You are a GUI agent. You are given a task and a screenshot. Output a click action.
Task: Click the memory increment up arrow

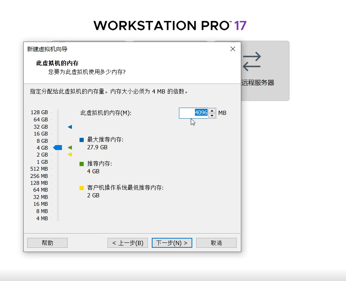(212, 111)
